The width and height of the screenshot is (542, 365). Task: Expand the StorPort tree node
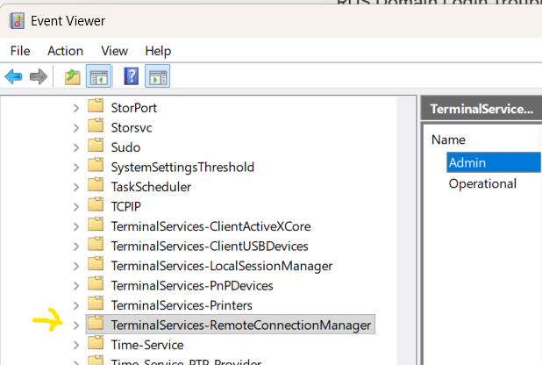(x=76, y=108)
